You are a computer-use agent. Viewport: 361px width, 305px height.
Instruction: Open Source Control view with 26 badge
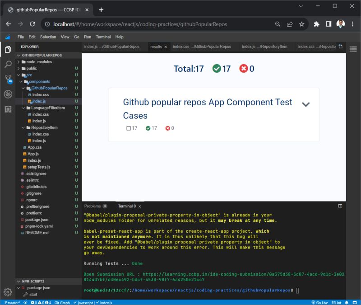click(x=8, y=79)
